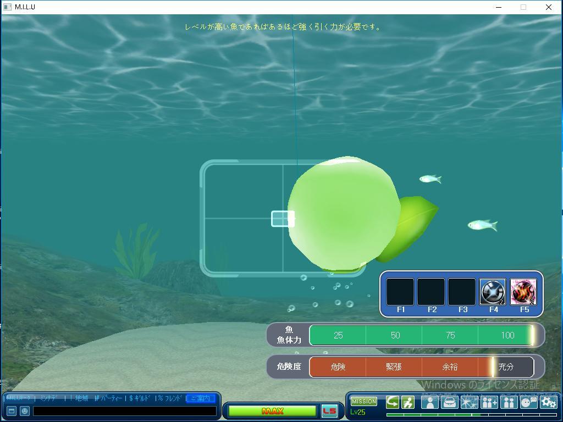Open the settings gears icon
The width and height of the screenshot is (563, 422).
(x=548, y=402)
